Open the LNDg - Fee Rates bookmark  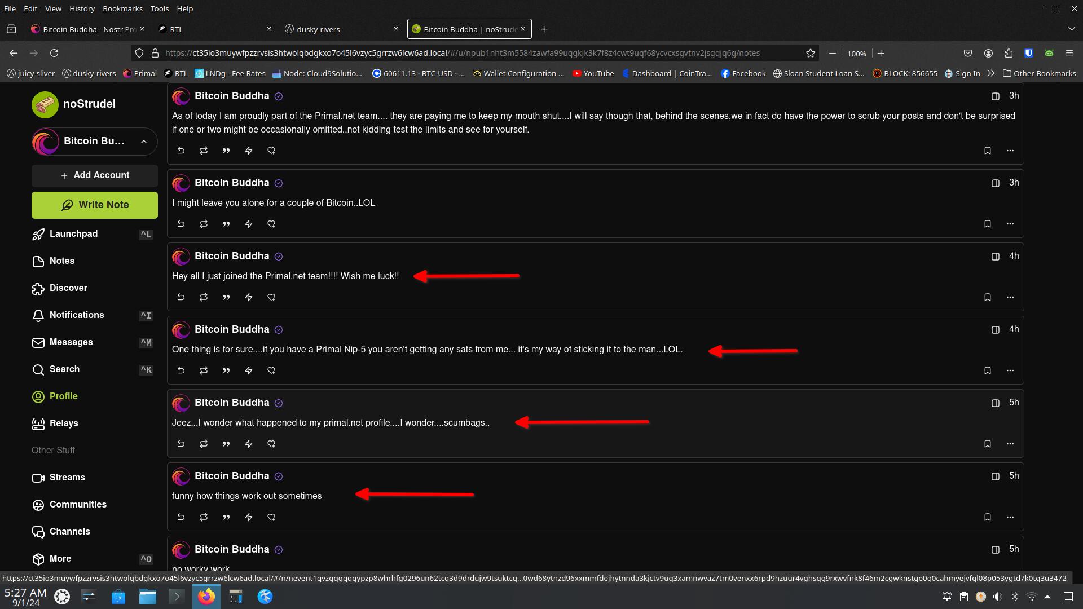(x=230, y=73)
